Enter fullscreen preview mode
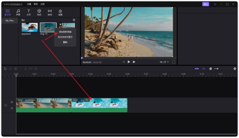 [x=174, y=62]
